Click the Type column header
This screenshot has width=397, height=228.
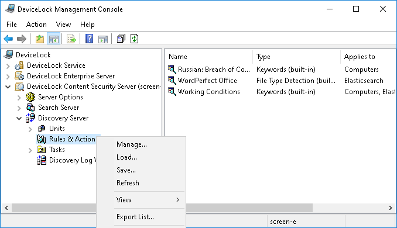pyautogui.click(x=296, y=57)
